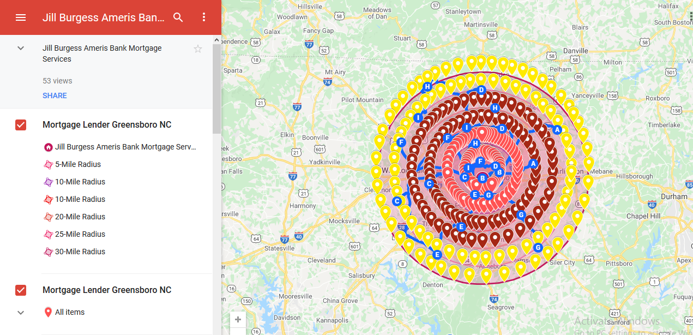Click the Hillsborough label on map
Viewport: 693px width, 335px height.
tap(634, 176)
